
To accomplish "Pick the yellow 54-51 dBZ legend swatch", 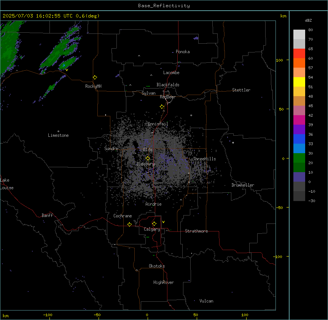I will (299, 82).
